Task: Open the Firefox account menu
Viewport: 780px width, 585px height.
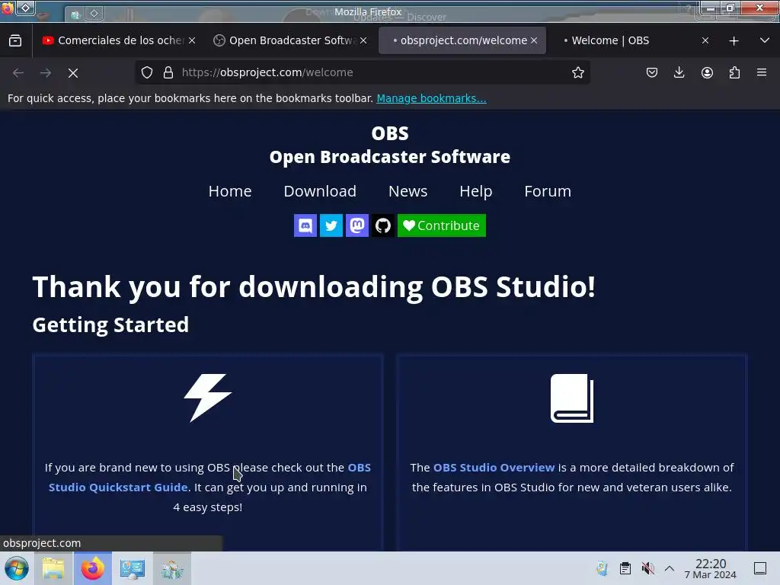Action: point(707,72)
